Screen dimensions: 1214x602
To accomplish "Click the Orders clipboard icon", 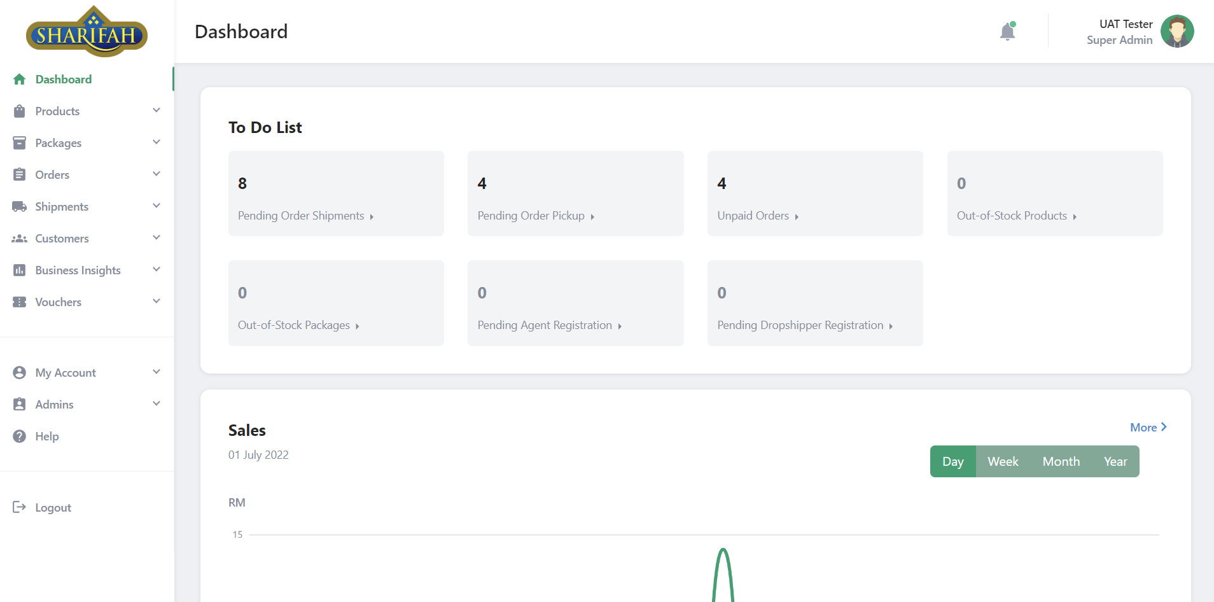I will pyautogui.click(x=20, y=175).
